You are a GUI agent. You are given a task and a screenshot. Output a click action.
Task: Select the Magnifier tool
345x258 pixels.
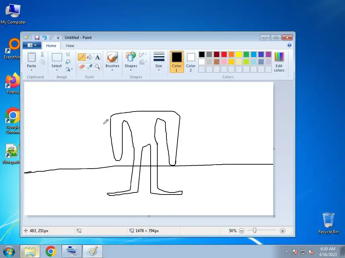97,67
